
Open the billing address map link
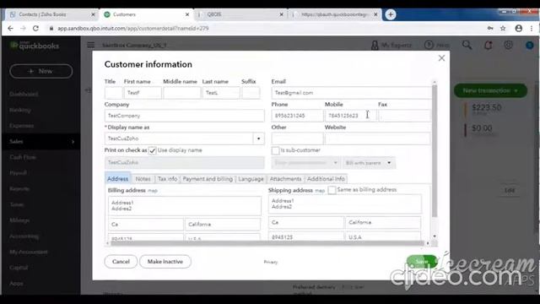click(x=152, y=191)
